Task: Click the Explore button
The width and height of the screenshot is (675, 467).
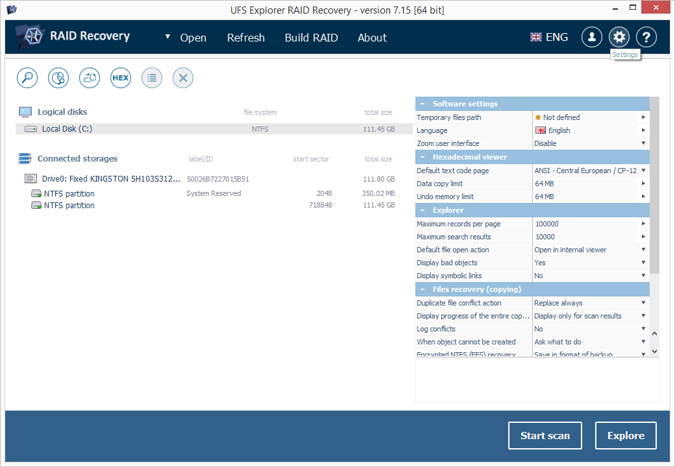Action: 626,436
